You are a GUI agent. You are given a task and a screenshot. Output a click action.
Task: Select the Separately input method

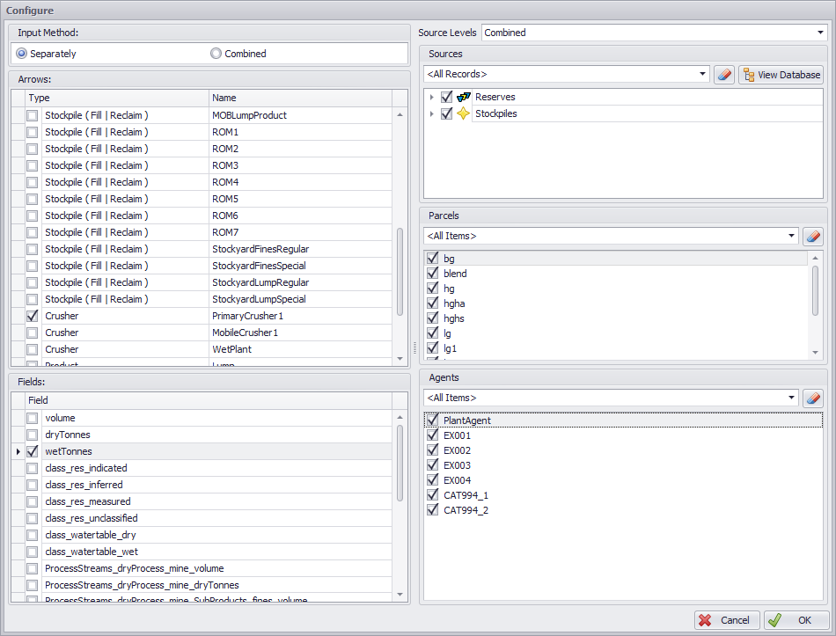22,54
